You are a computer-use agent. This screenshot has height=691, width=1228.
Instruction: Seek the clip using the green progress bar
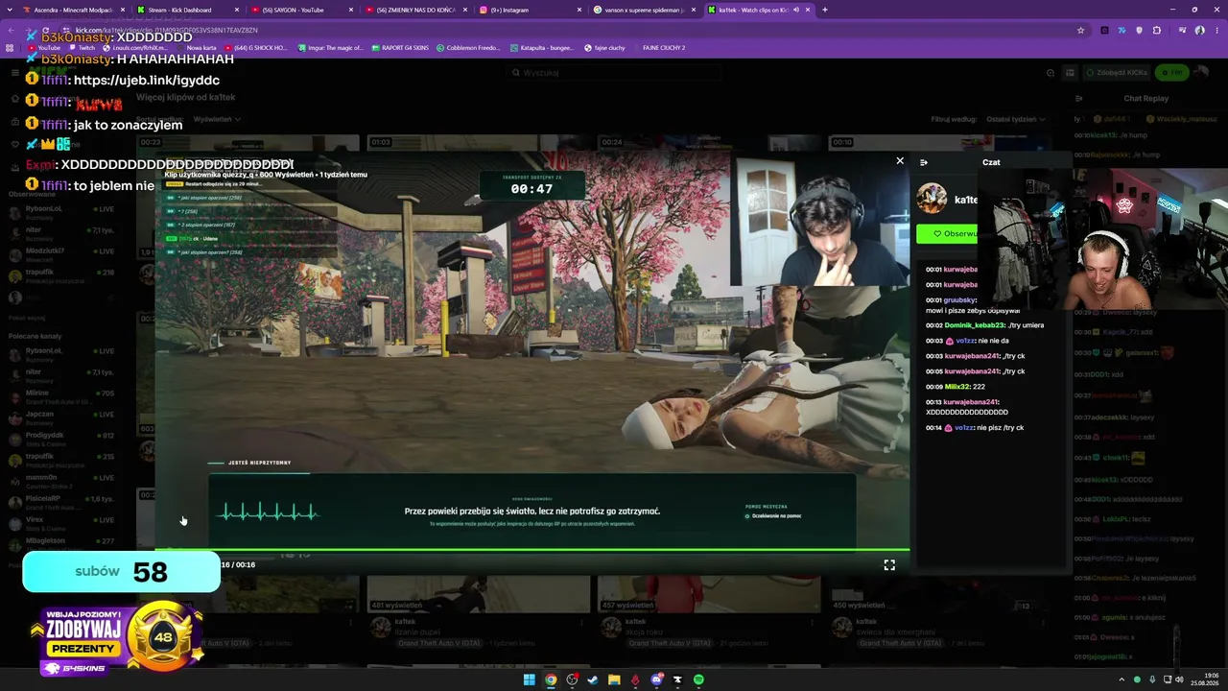pyautogui.click(x=532, y=550)
